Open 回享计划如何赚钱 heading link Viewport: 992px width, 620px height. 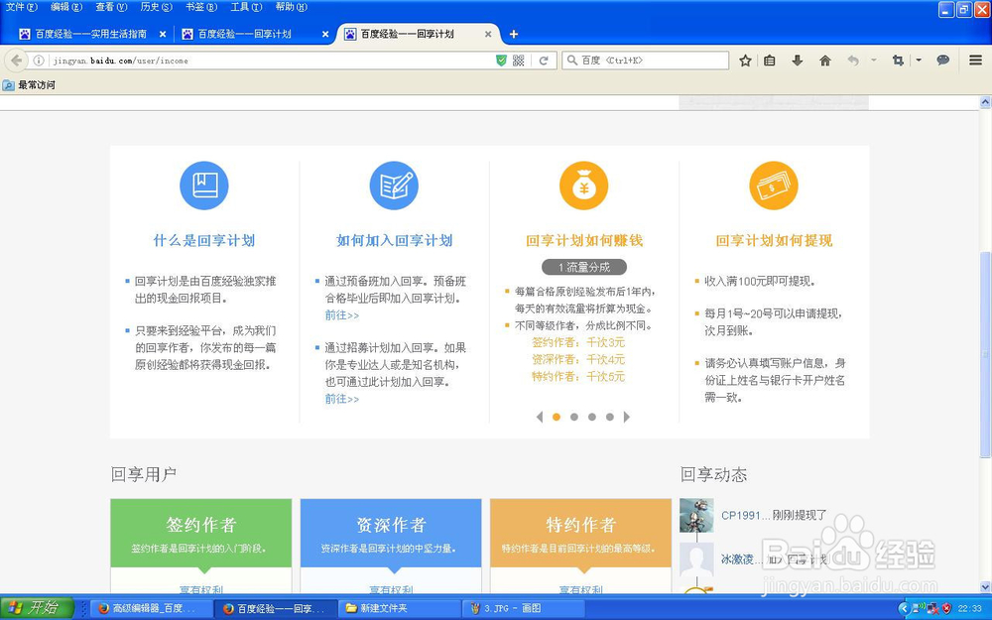click(x=584, y=240)
